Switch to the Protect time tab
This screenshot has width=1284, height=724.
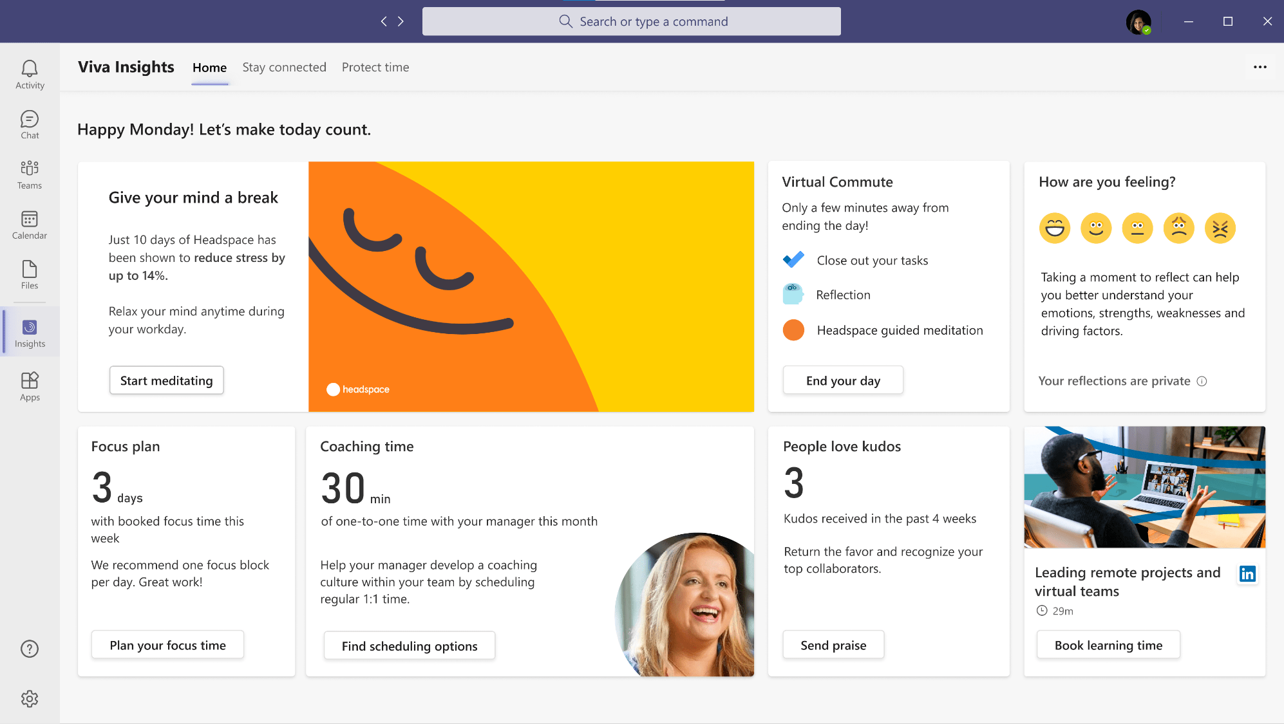[x=375, y=68]
